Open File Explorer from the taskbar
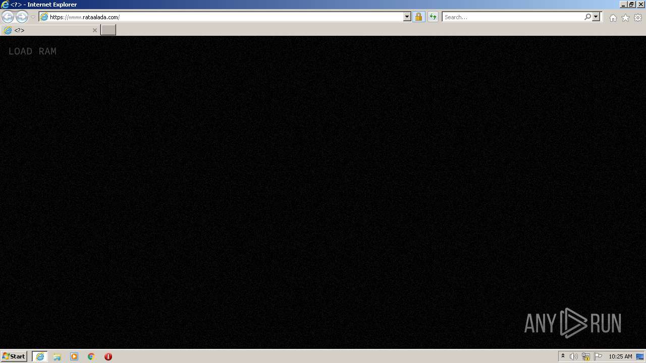646x363 pixels. pyautogui.click(x=57, y=356)
